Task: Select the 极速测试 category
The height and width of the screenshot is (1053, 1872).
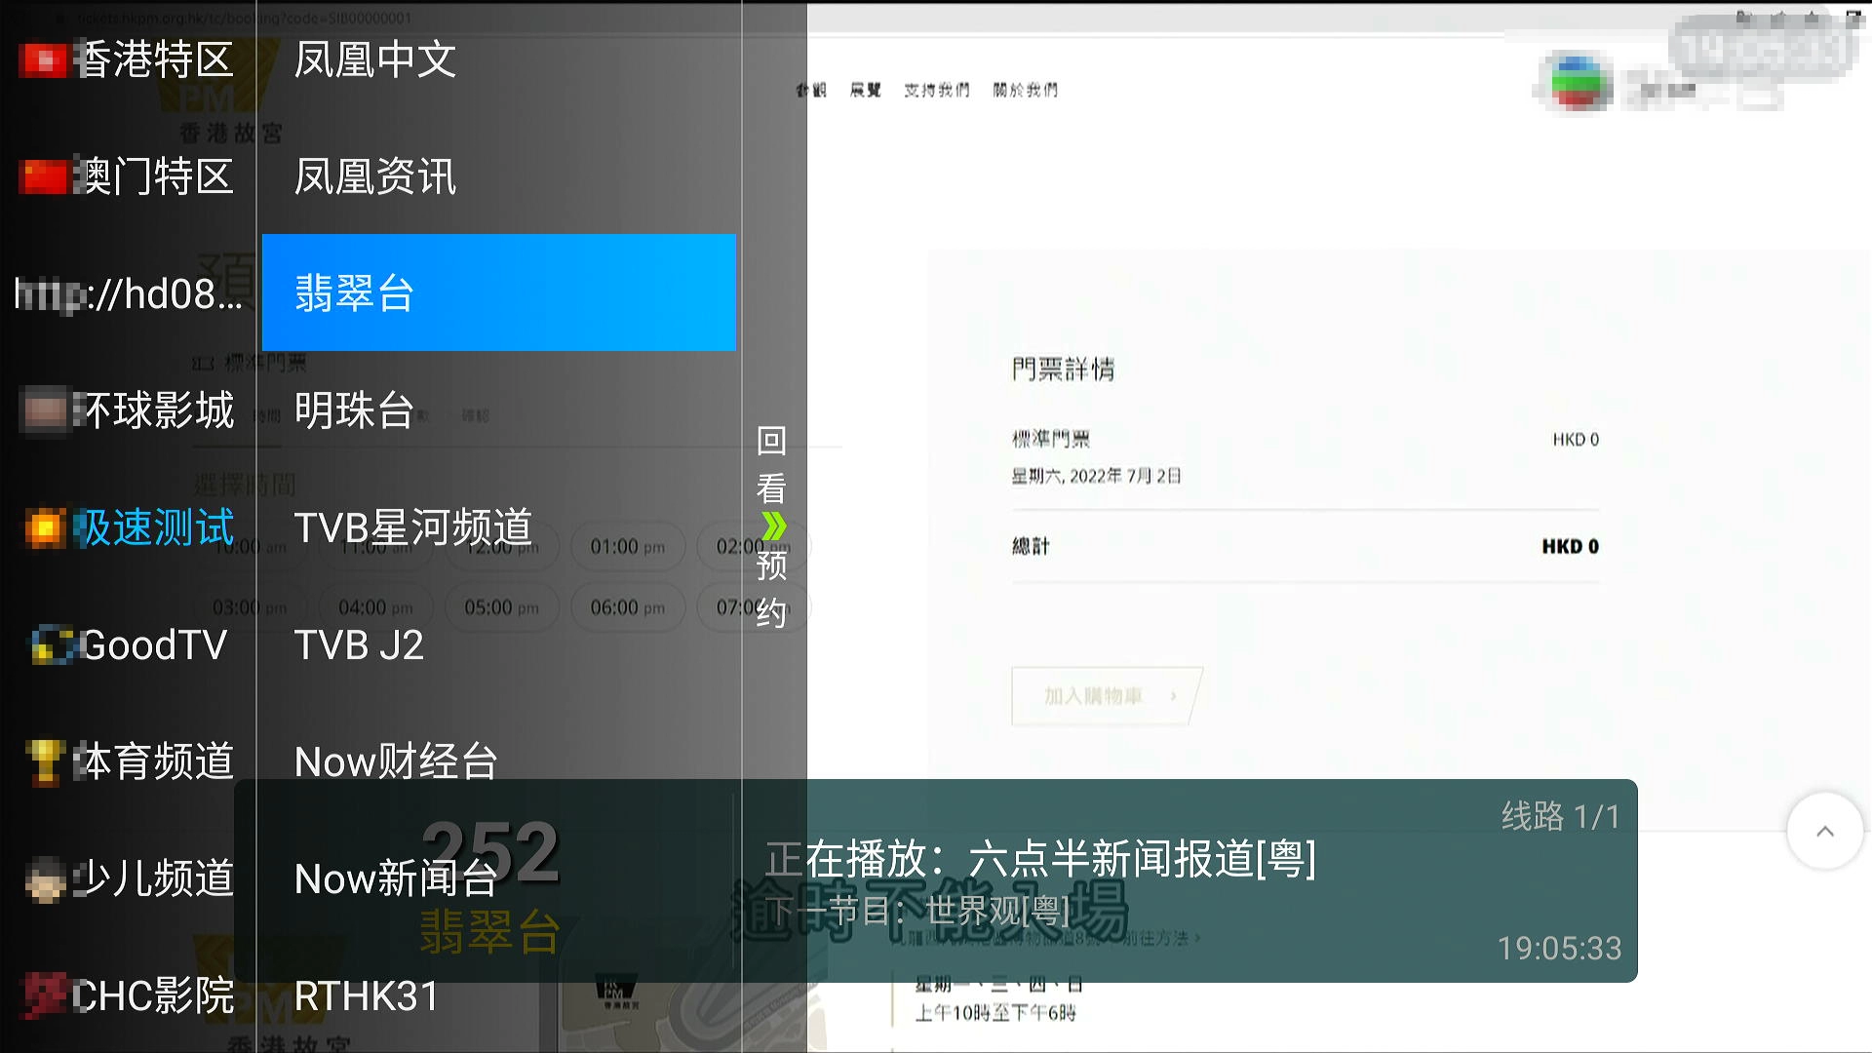Action: pyautogui.click(x=128, y=527)
